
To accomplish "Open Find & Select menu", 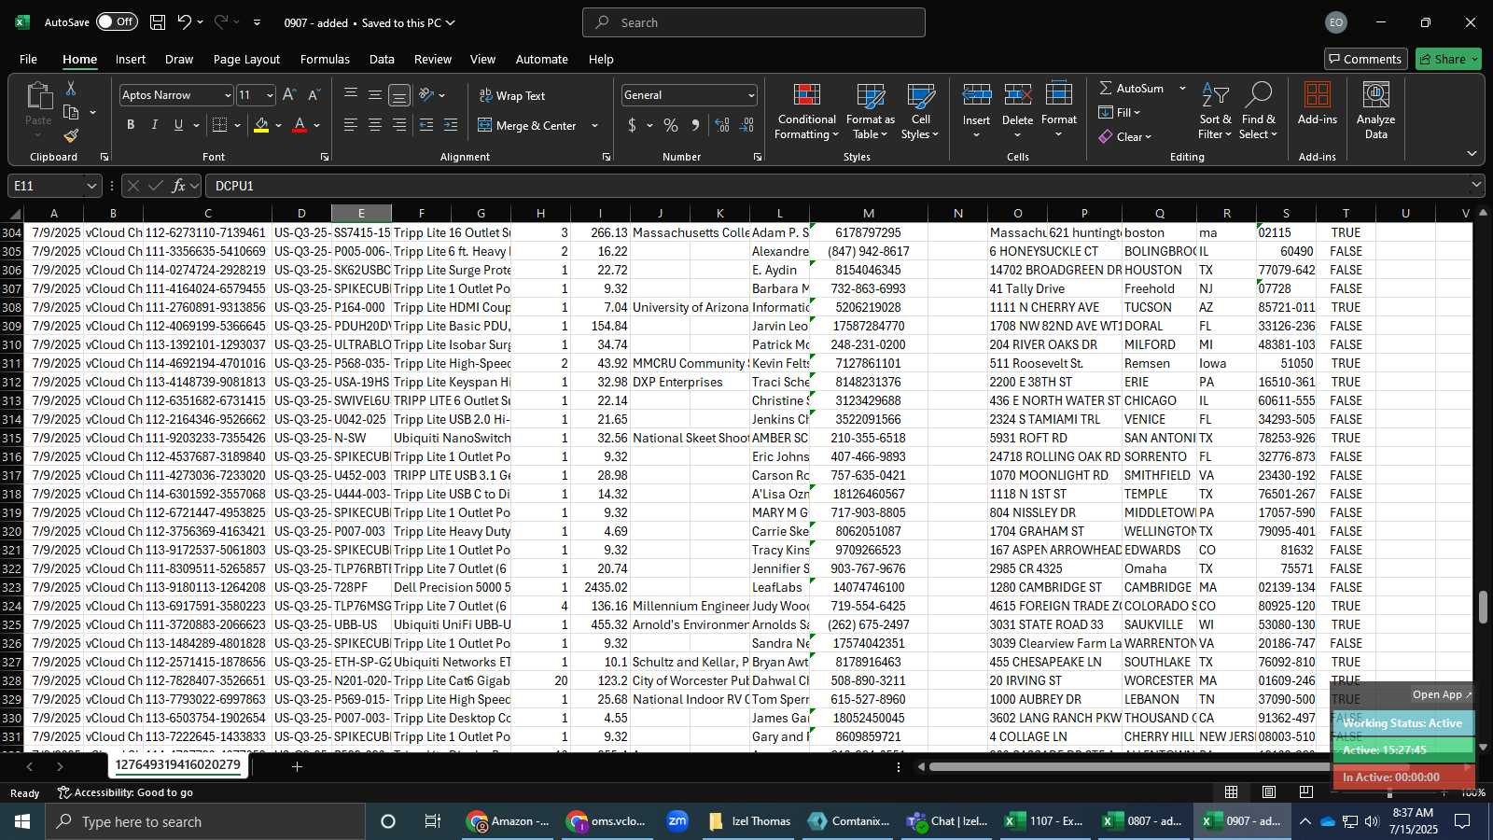I will click(x=1258, y=111).
